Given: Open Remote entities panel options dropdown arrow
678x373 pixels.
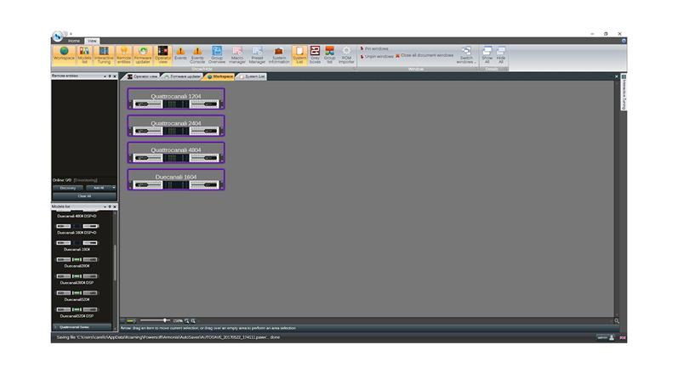Looking at the screenshot, I should tap(105, 76).
